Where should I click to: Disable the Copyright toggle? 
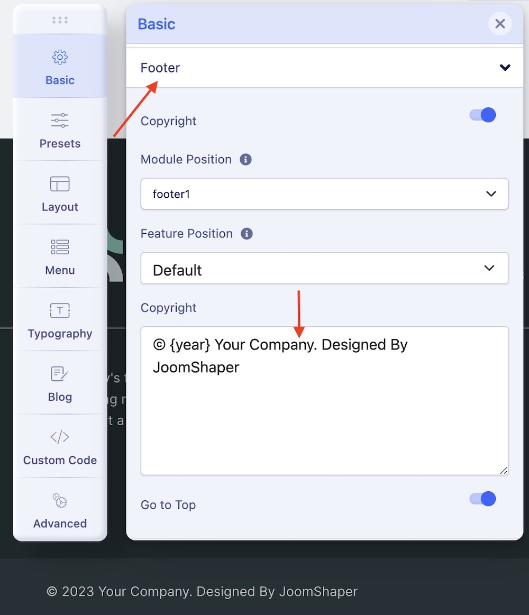tap(482, 115)
